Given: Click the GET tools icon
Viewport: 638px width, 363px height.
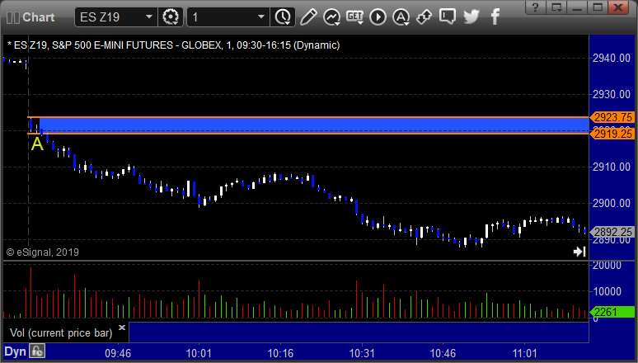Looking at the screenshot, I should (354, 17).
